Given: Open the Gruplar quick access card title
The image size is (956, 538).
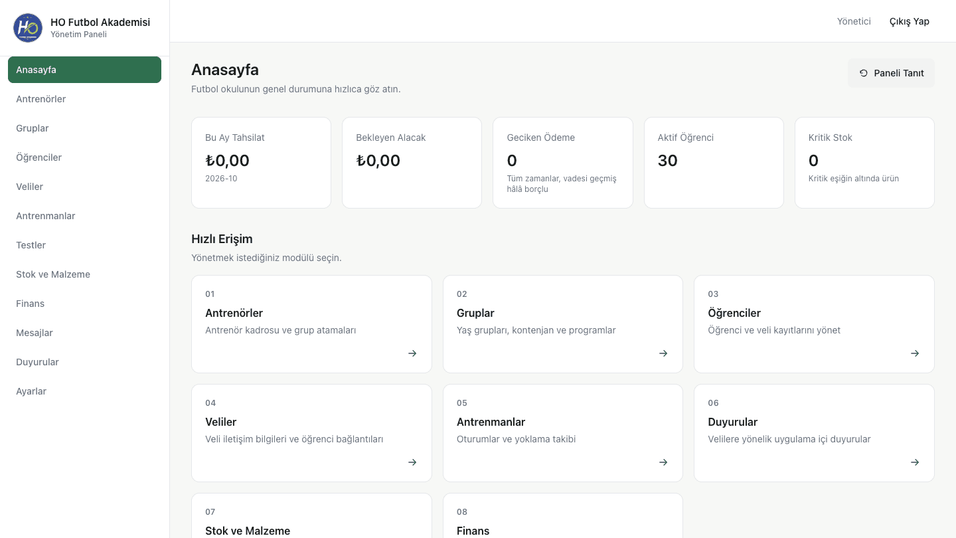Looking at the screenshot, I should (475, 313).
